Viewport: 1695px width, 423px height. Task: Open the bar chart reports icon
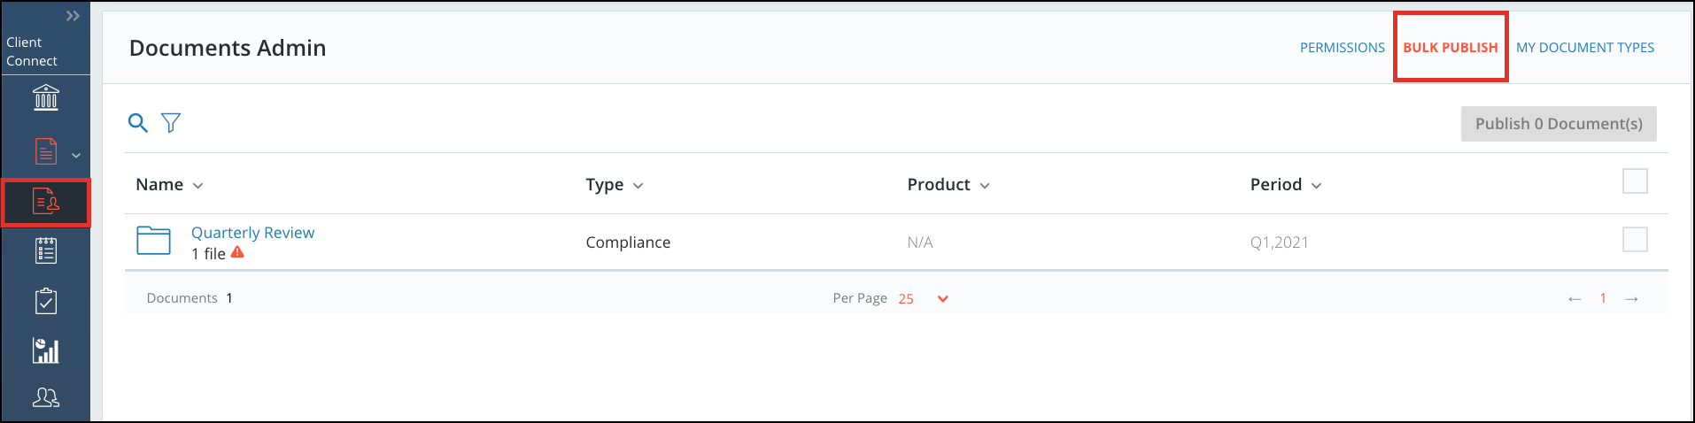(x=46, y=350)
